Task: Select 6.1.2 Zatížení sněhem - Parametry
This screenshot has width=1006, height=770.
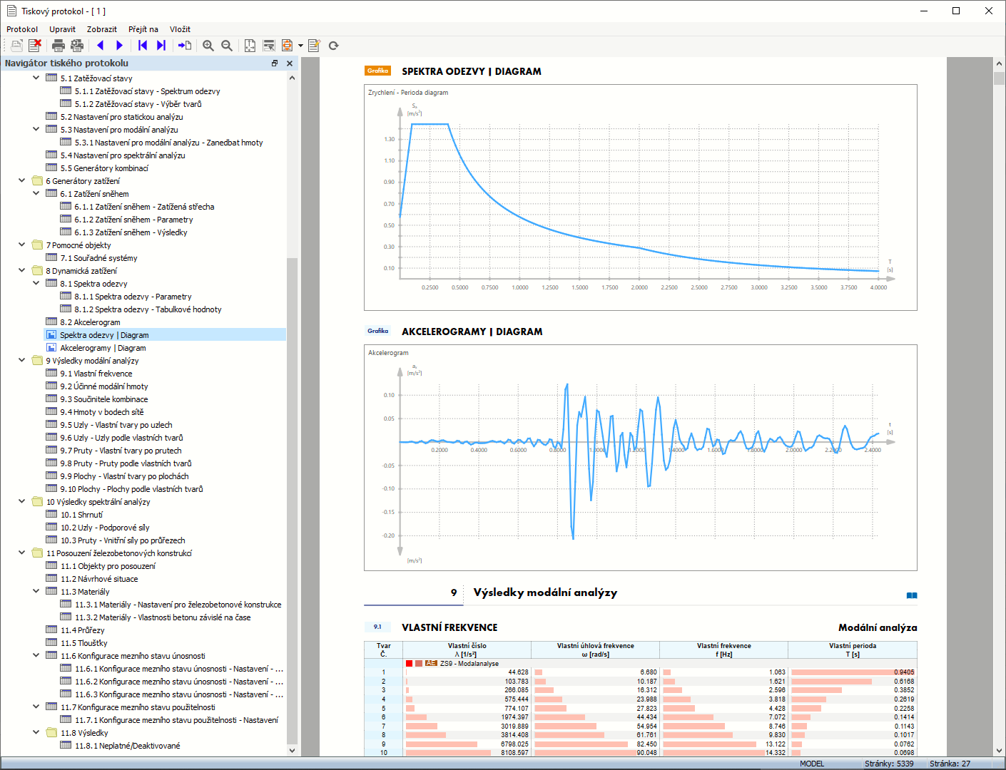Action: (133, 220)
